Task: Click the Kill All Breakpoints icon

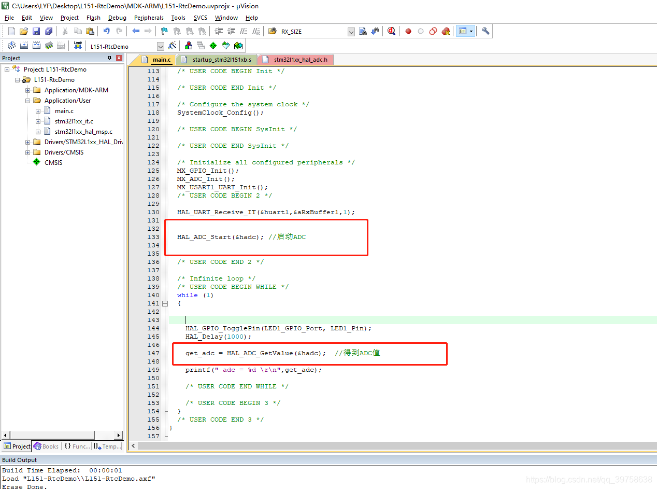Action: [x=446, y=31]
